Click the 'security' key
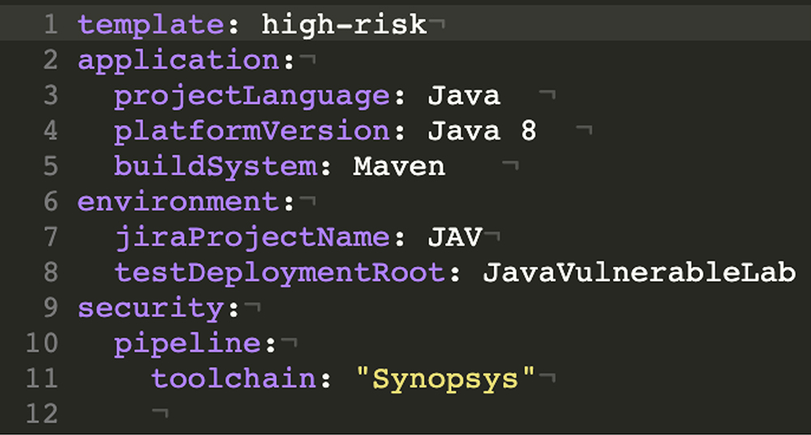Image resolution: width=811 pixels, height=435 pixels. (x=151, y=309)
